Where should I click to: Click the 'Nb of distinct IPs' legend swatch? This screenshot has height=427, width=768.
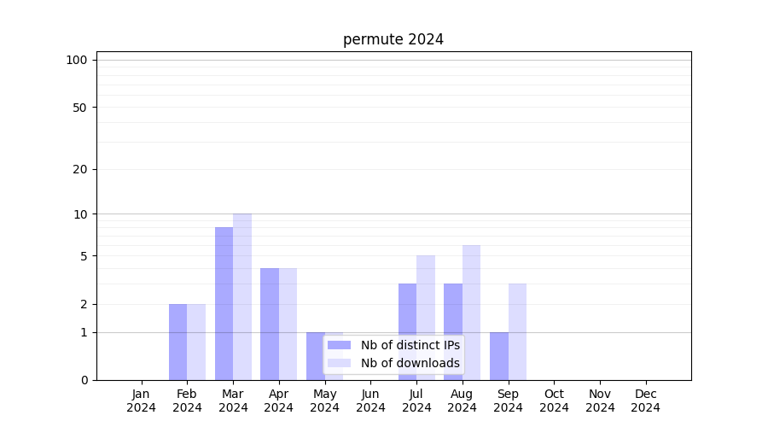tap(339, 345)
